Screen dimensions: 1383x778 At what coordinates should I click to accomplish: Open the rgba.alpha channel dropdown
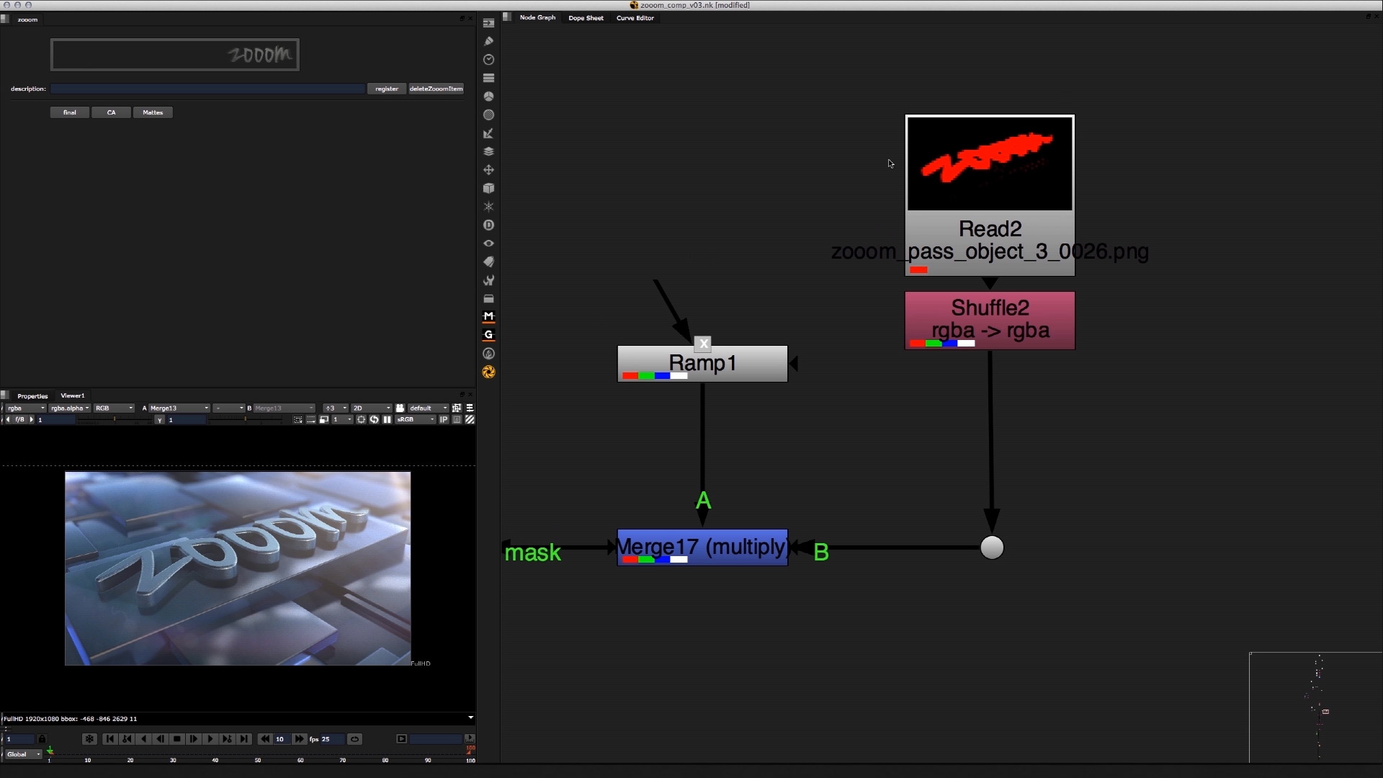(x=69, y=408)
